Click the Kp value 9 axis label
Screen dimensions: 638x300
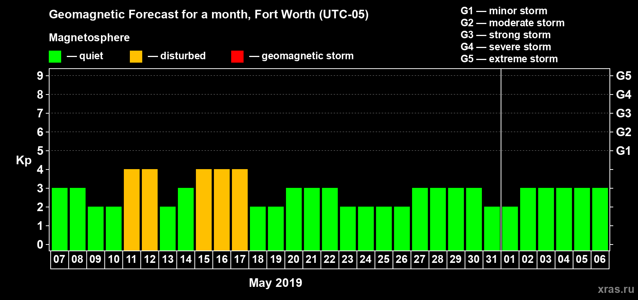40,76
